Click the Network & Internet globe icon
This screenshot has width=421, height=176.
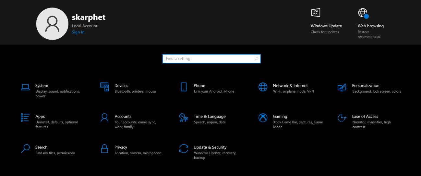[263, 87]
